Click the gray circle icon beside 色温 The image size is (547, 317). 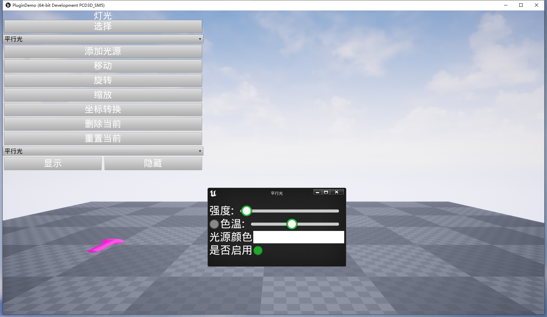(214, 224)
